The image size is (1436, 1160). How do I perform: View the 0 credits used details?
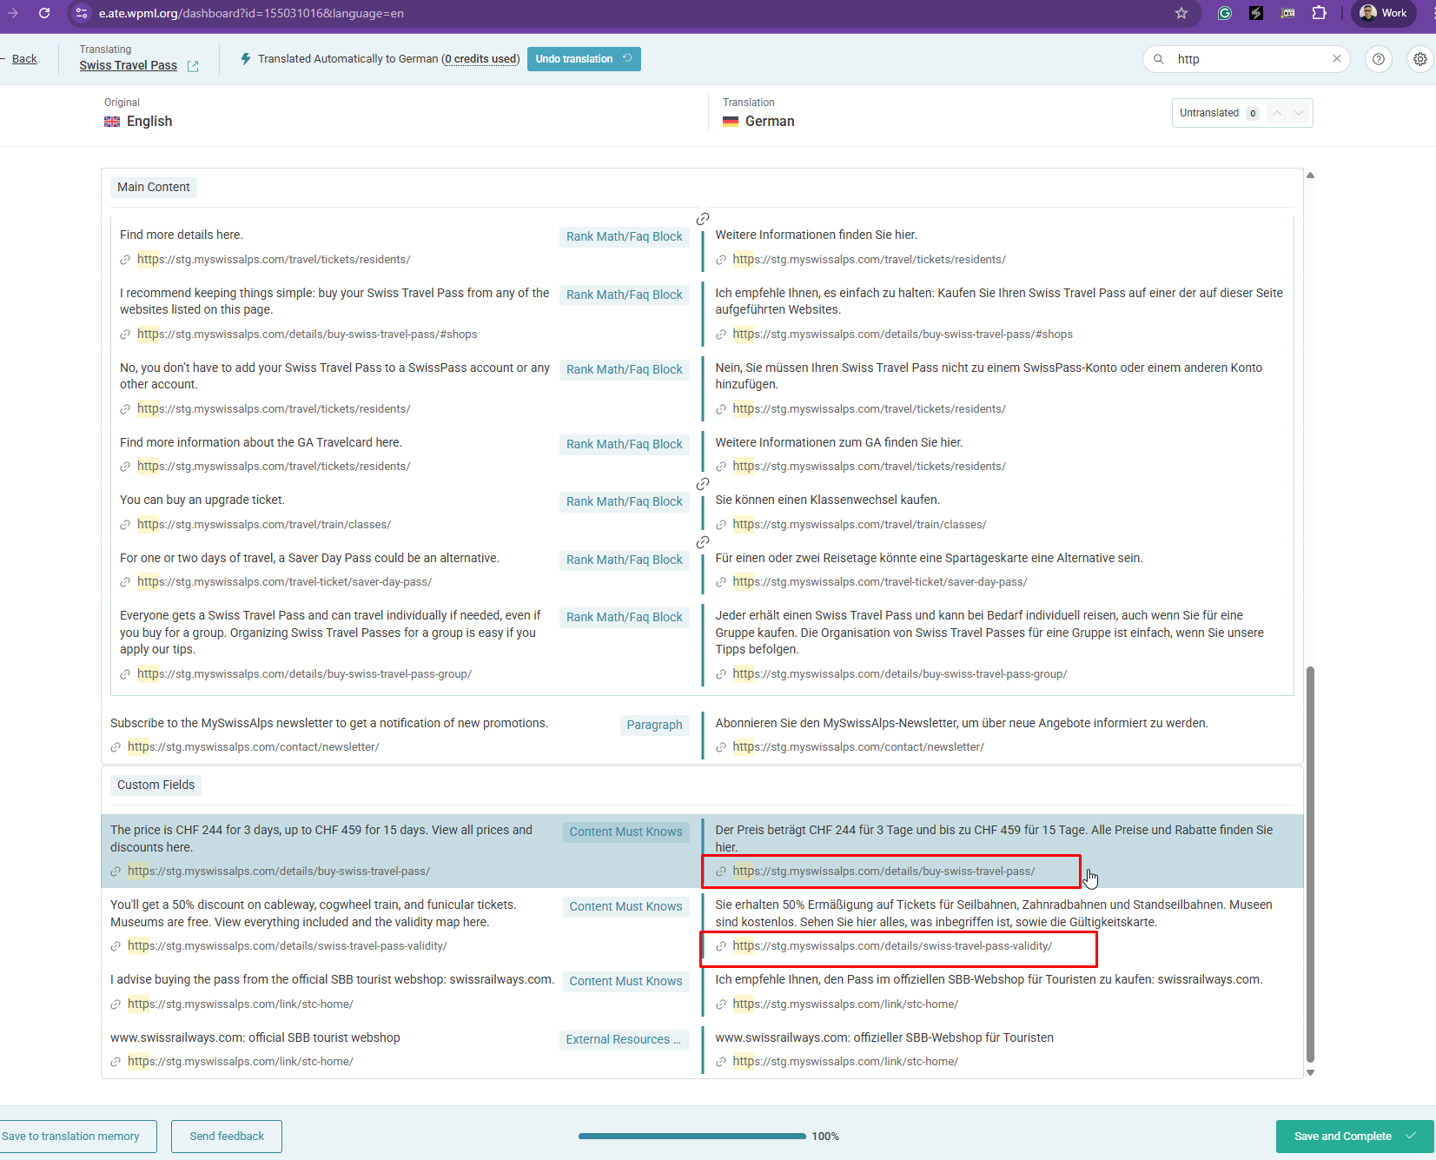coord(480,59)
